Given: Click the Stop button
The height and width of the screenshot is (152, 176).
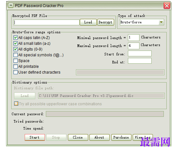Looking at the screenshot, I should [56, 137].
